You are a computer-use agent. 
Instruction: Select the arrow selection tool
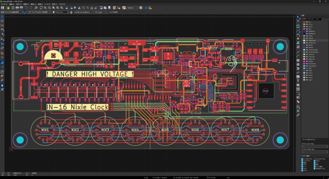298,17
